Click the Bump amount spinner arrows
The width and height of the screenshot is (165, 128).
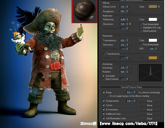(135, 92)
